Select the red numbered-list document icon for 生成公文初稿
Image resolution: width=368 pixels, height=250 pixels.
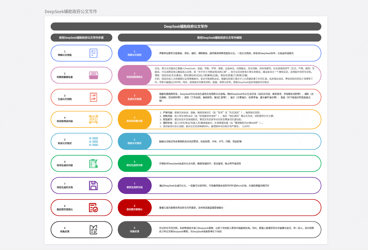point(93,97)
